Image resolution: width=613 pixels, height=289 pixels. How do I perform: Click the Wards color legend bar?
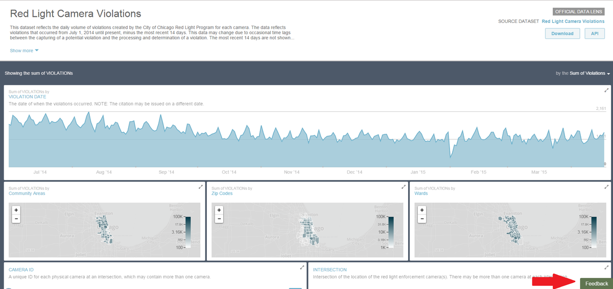(594, 232)
